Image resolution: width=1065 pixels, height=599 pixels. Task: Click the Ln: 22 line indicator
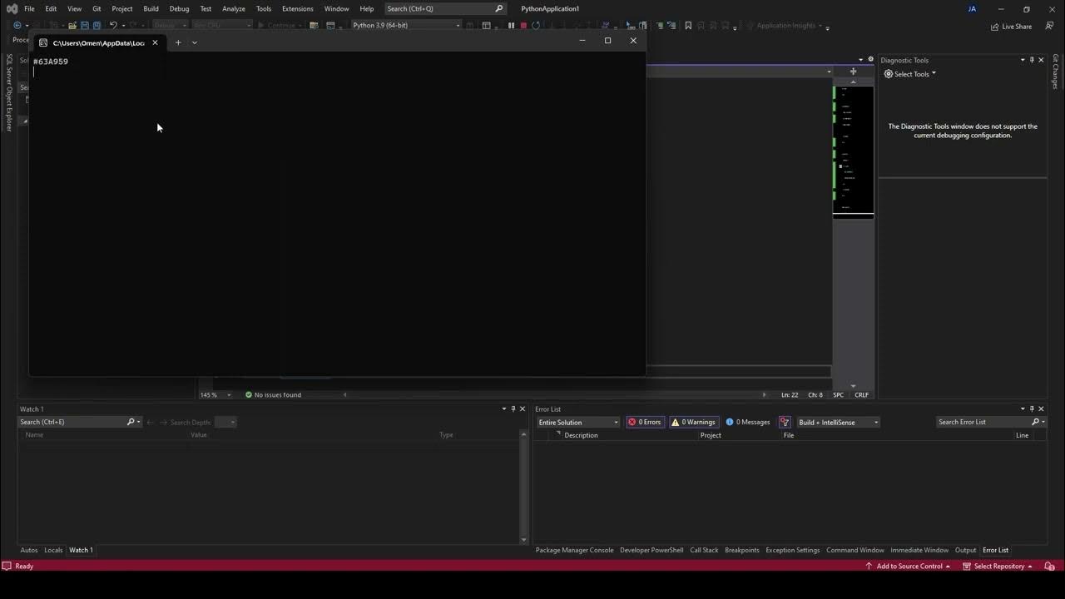(790, 394)
